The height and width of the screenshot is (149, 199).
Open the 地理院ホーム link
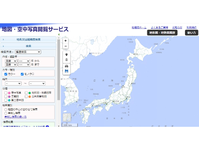pos(139,27)
